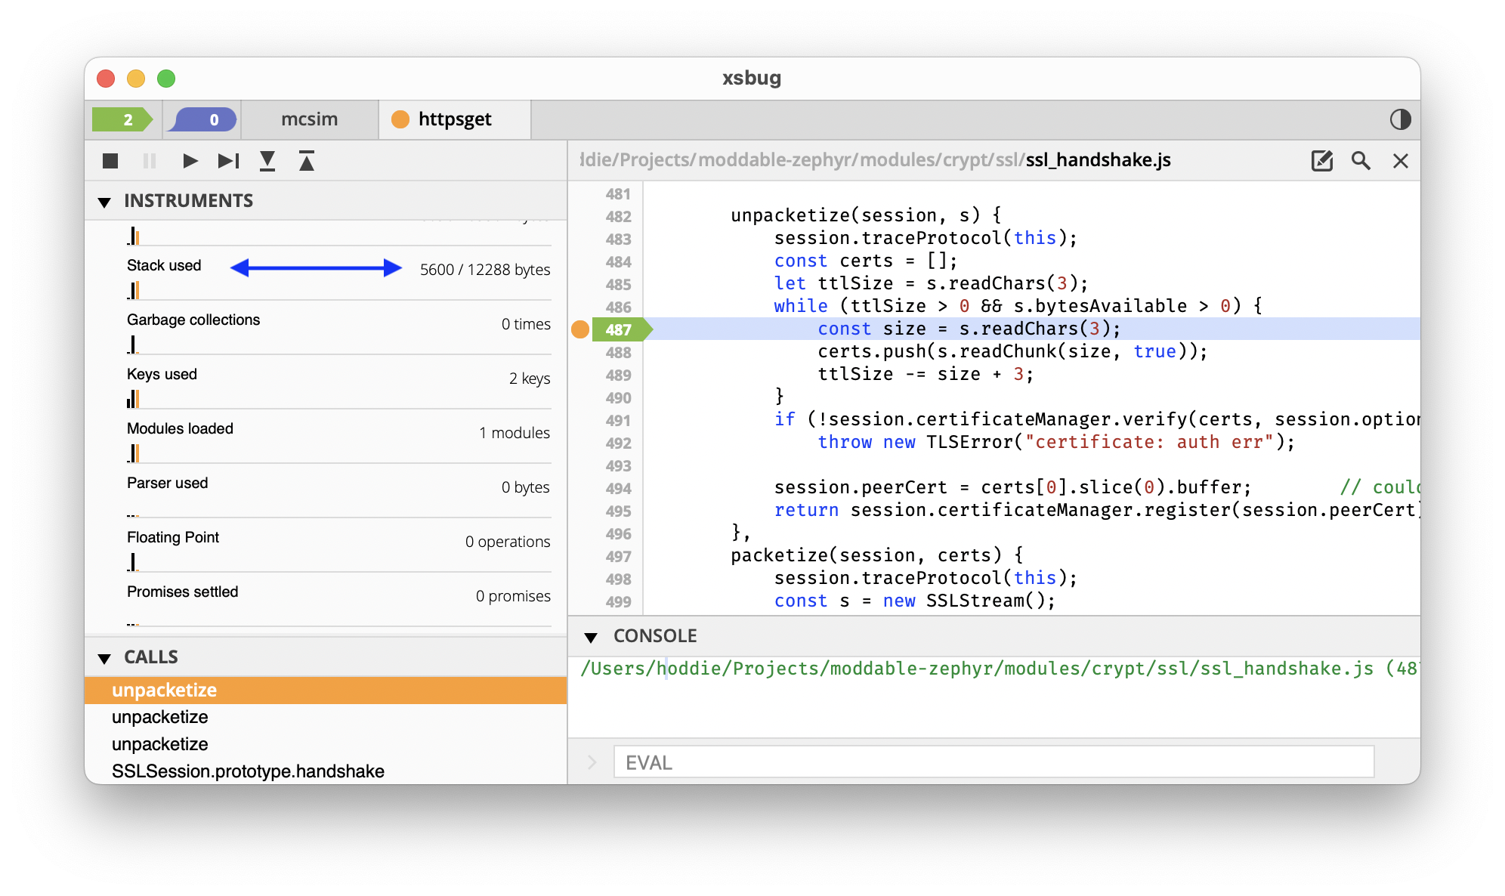
Task: Click the Step out button
Action: pyautogui.click(x=306, y=161)
